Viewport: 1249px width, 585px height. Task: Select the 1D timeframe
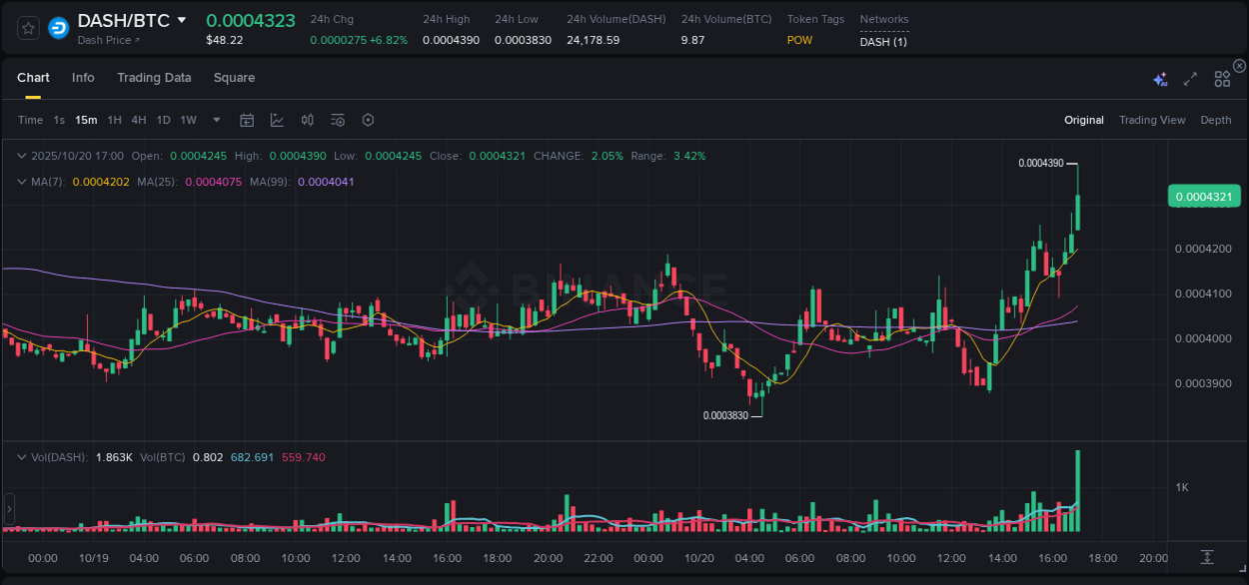[163, 119]
